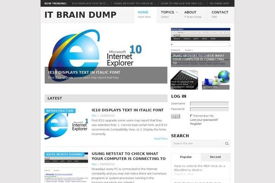Image resolution: width=275 pixels, height=183 pixels.
Task: Open the Lost your password link
Action: point(204,120)
